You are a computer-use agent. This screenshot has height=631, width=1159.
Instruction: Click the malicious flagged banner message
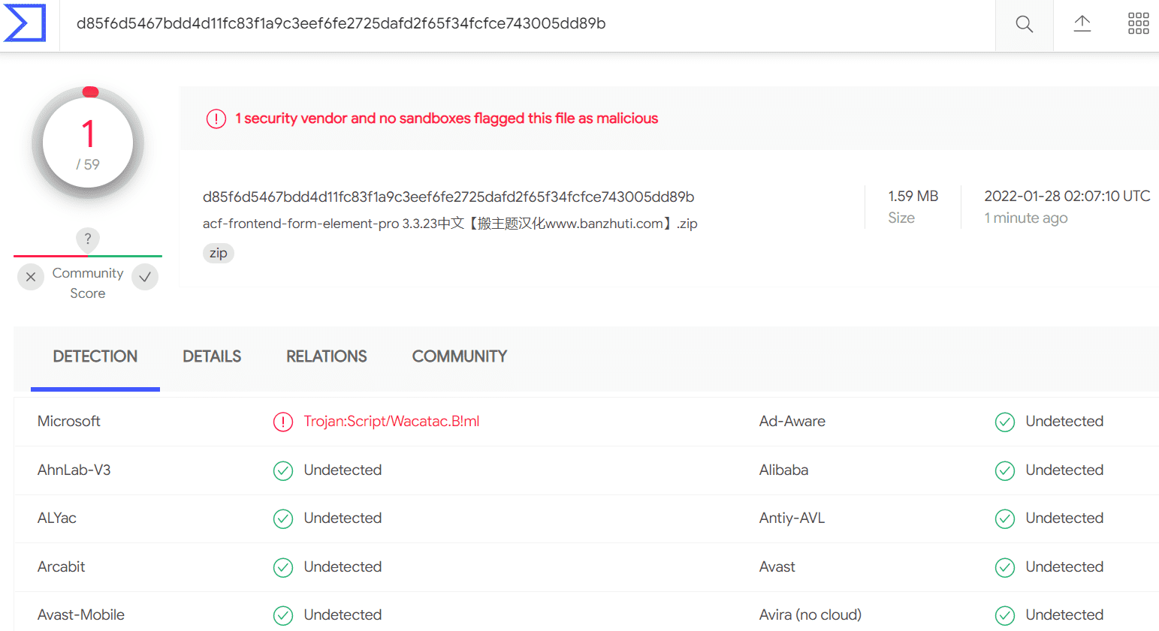[x=447, y=119]
